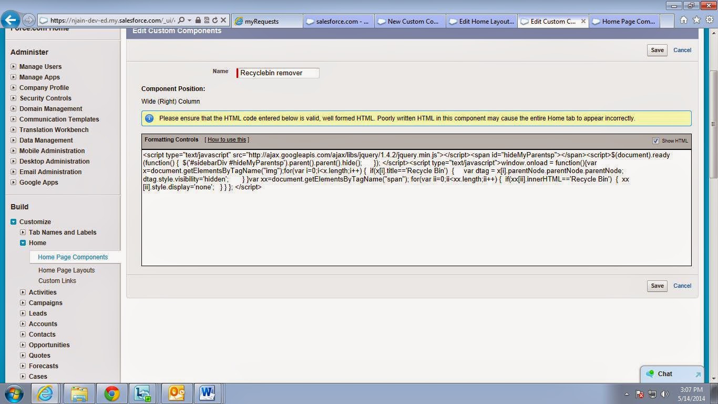Click the network tray icon
The height and width of the screenshot is (404, 718).
[652, 393]
